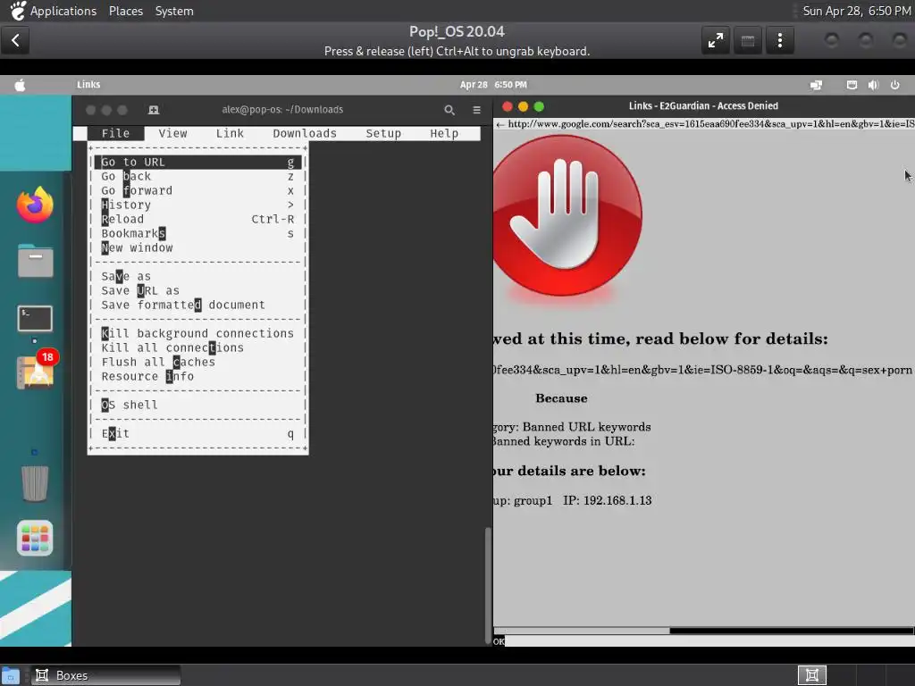Open the System menu in the top panel

[174, 11]
